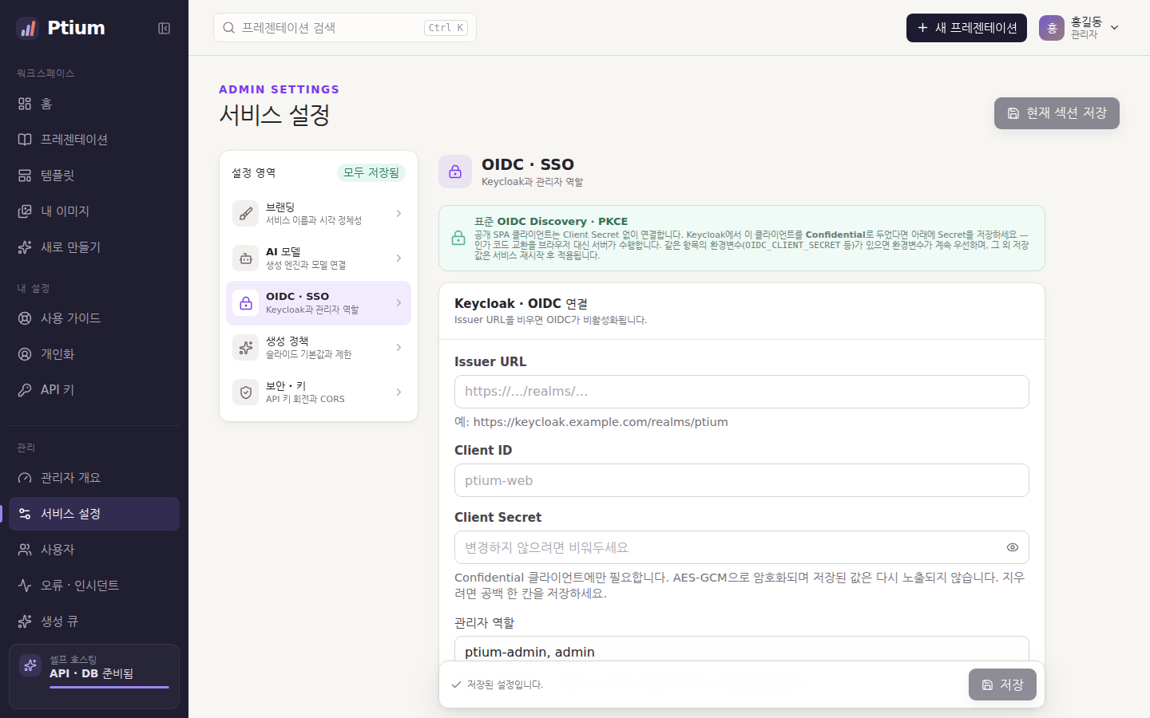
Task: Select 새로 만들기 in the sidebar
Action: pos(94,247)
